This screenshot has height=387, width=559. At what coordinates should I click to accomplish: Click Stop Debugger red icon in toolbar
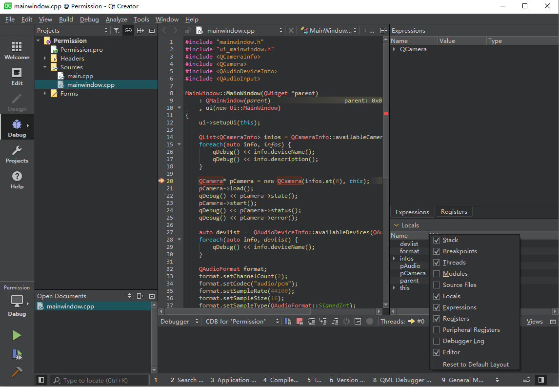click(x=299, y=321)
